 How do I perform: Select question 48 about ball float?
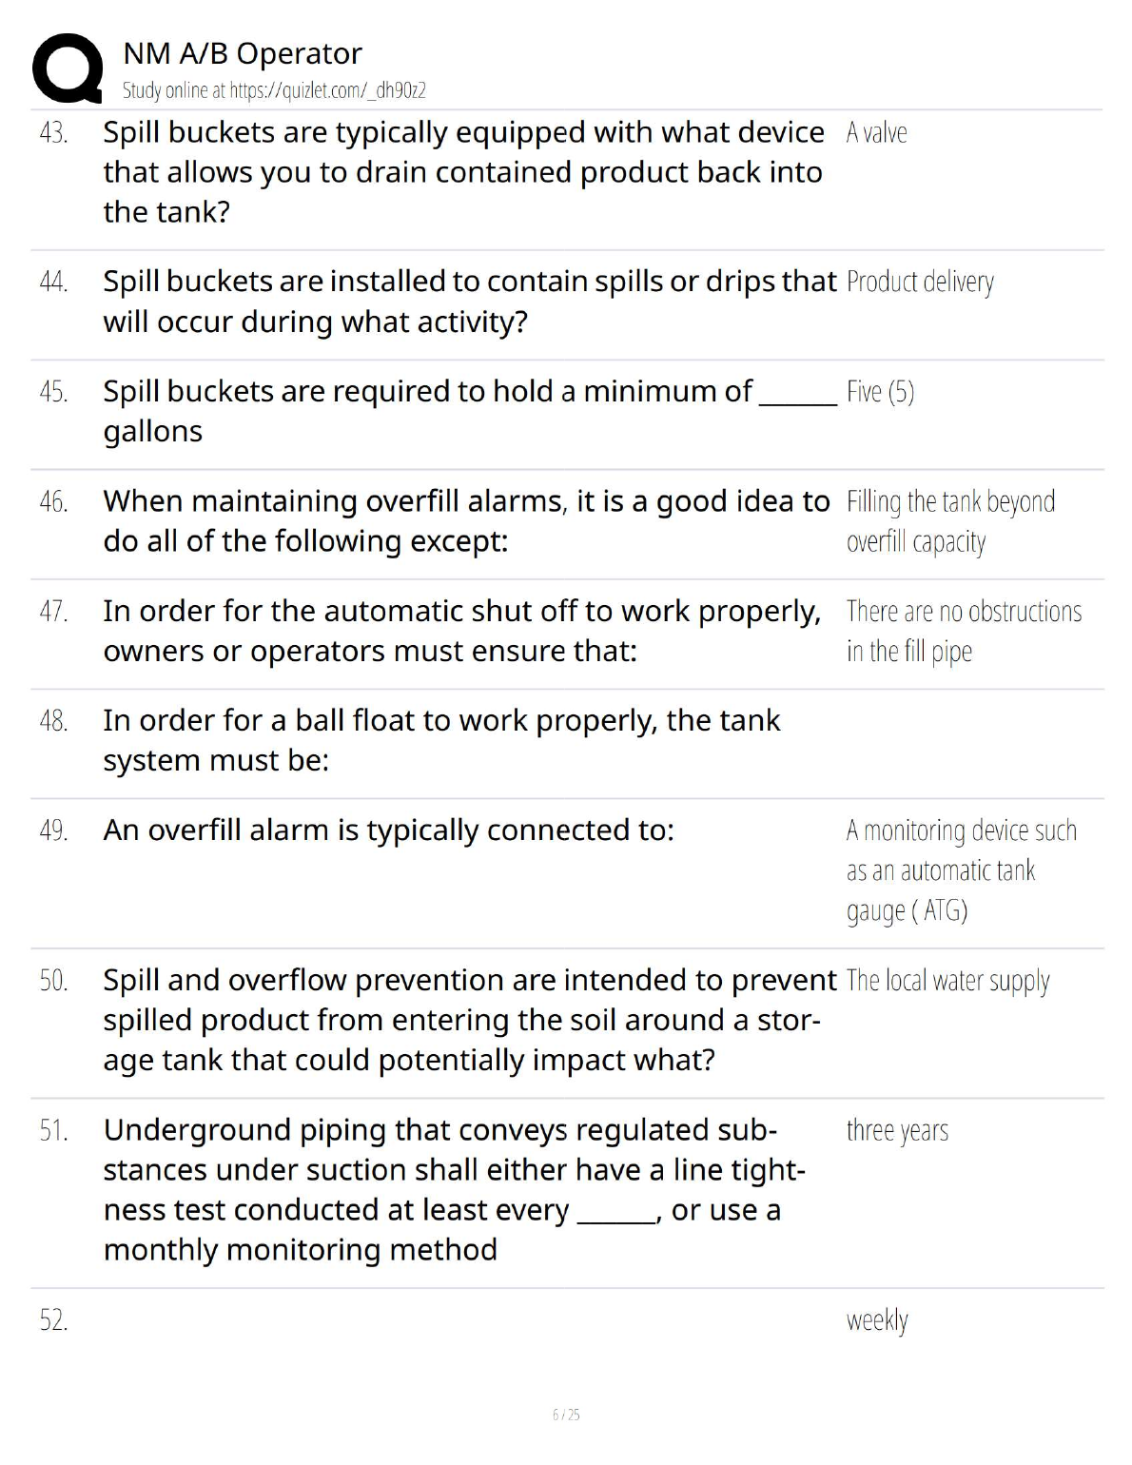click(440, 740)
